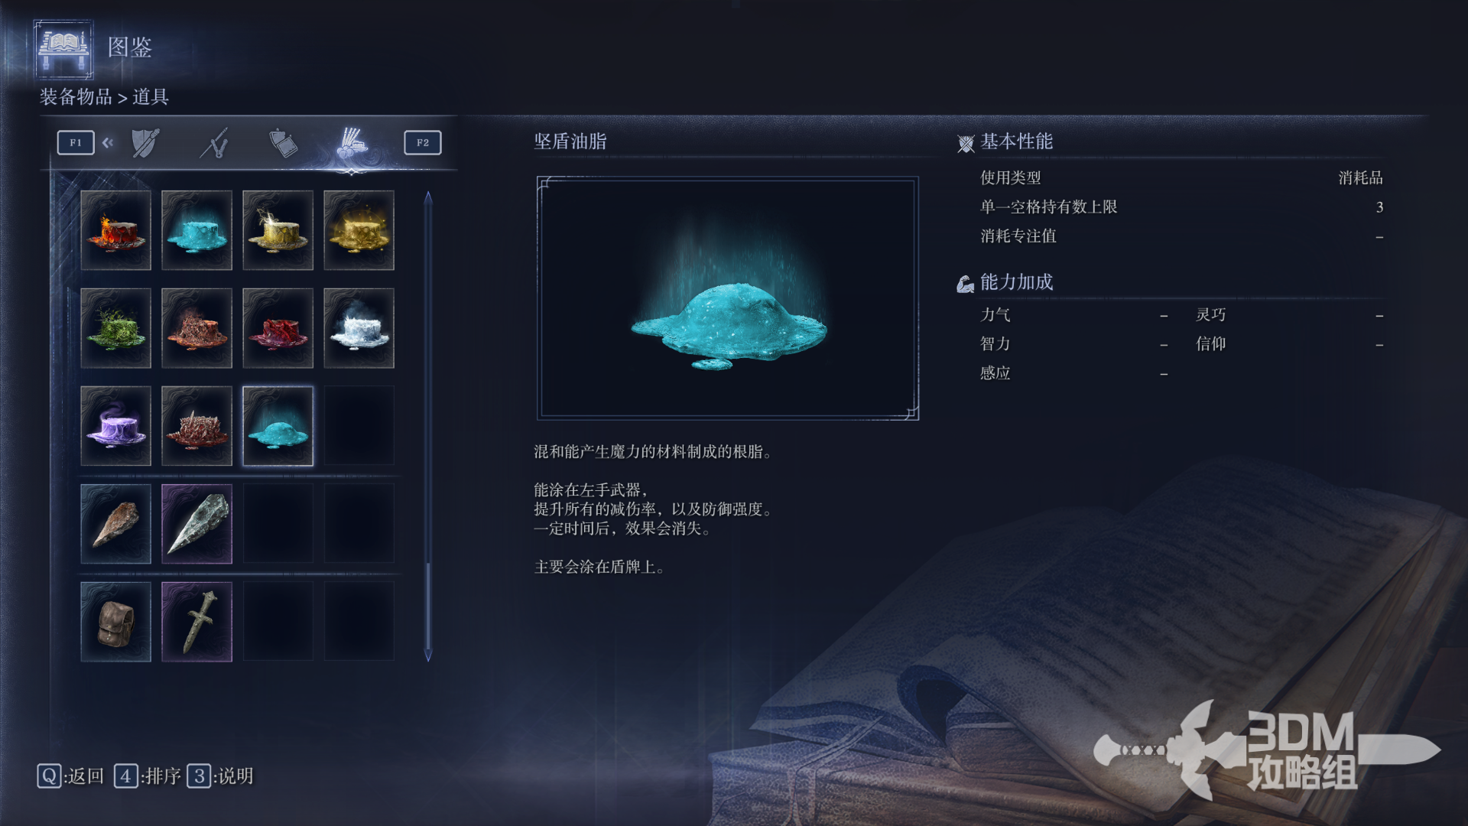The image size is (1468, 826).
Task: Select the white frost grease item
Action: click(359, 328)
